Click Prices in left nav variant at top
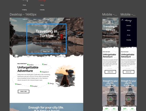Image resolution: width=146 pixels, height=111 pixels. 24,5
